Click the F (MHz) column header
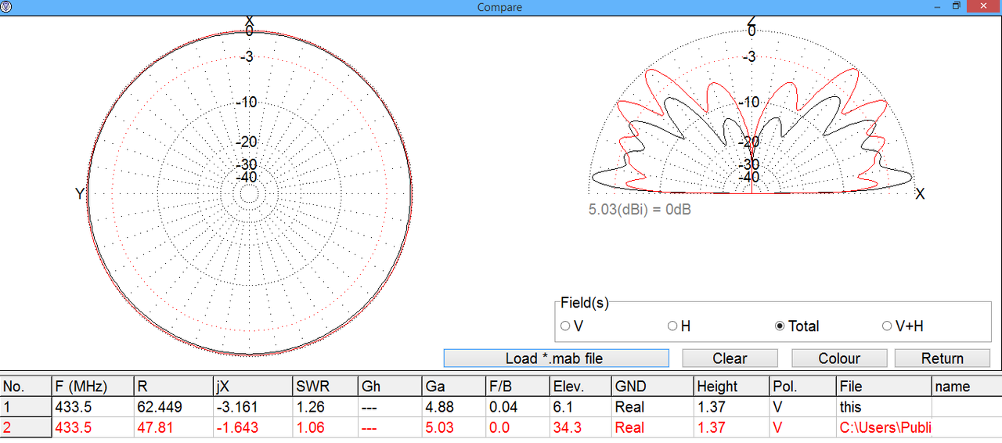This screenshot has width=1002, height=443. click(92, 387)
